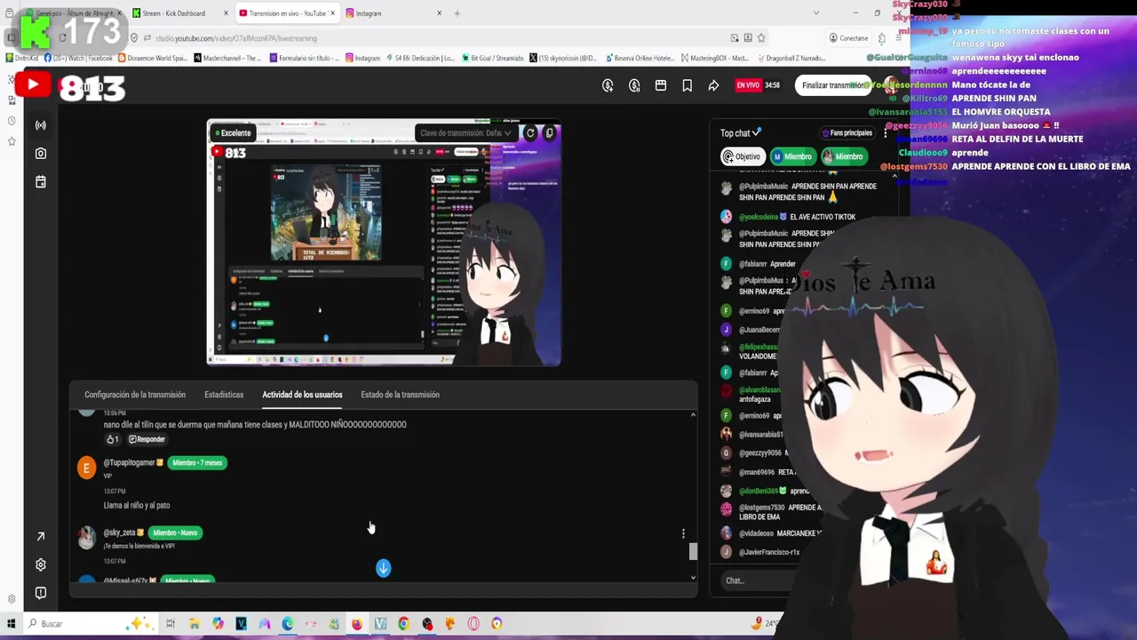Open the Reserva Online Hotele bookmark
This screenshot has height=640, width=1137.
click(x=640, y=58)
